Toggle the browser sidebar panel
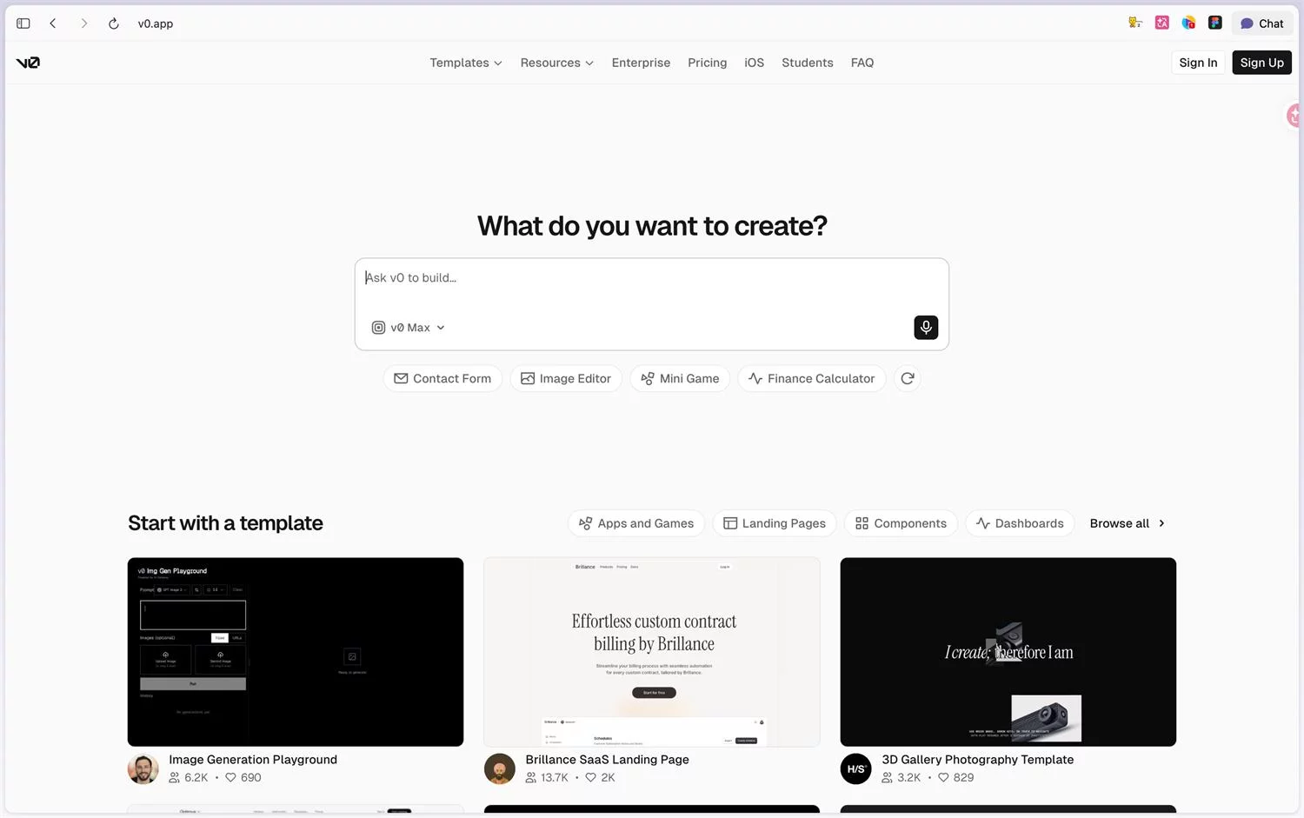The image size is (1304, 818). [23, 23]
